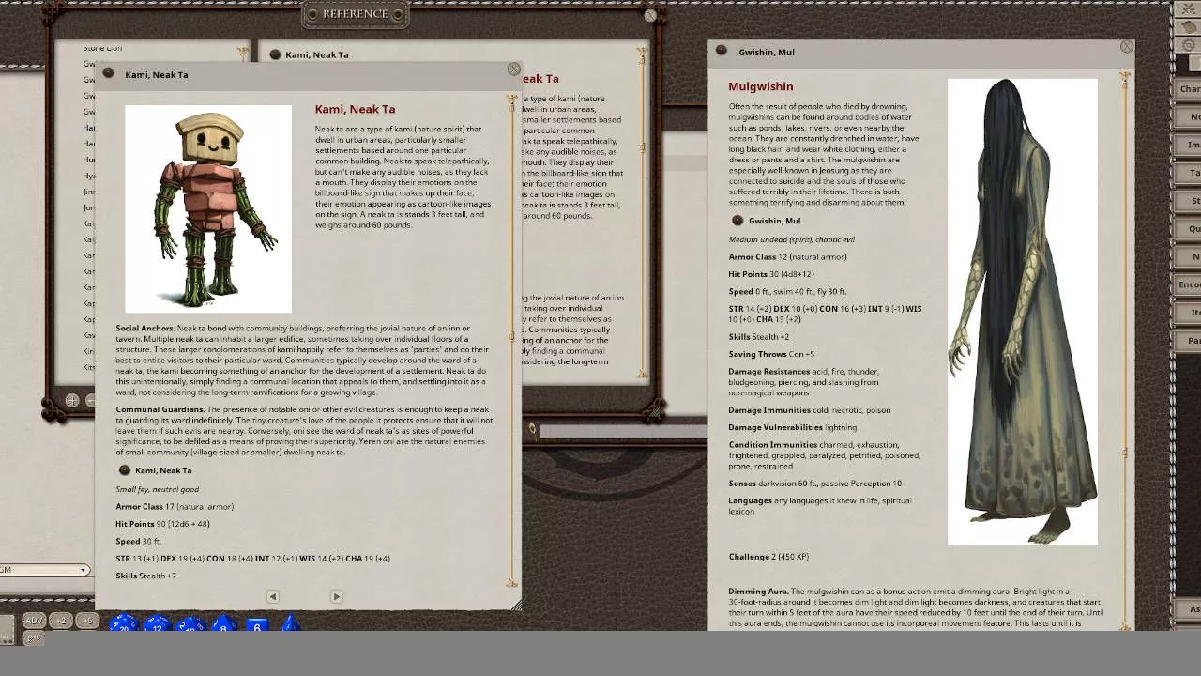Roll the blue d10 die
The width and height of the screenshot is (1201, 676).
point(190,623)
